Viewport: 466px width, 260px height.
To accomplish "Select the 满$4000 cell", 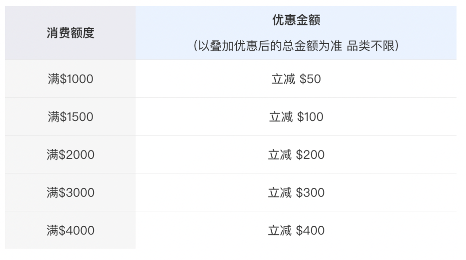I will [70, 230].
